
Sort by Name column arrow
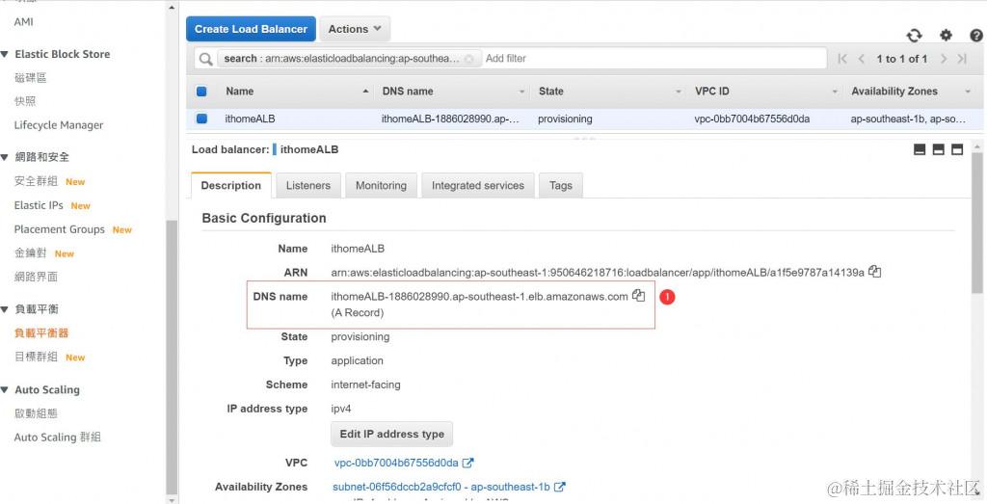click(x=365, y=92)
